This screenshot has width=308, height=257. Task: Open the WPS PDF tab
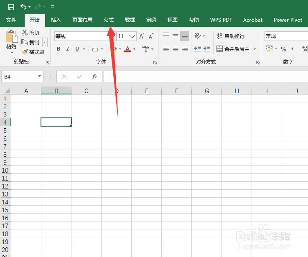click(221, 20)
